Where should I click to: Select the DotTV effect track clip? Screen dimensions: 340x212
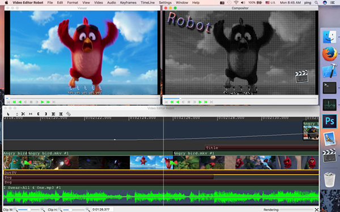click(x=161, y=172)
